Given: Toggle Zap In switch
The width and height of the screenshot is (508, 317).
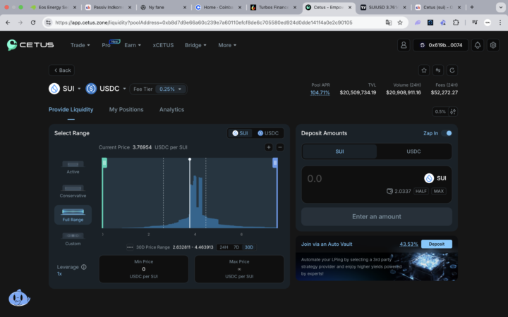Looking at the screenshot, I should pyautogui.click(x=447, y=133).
